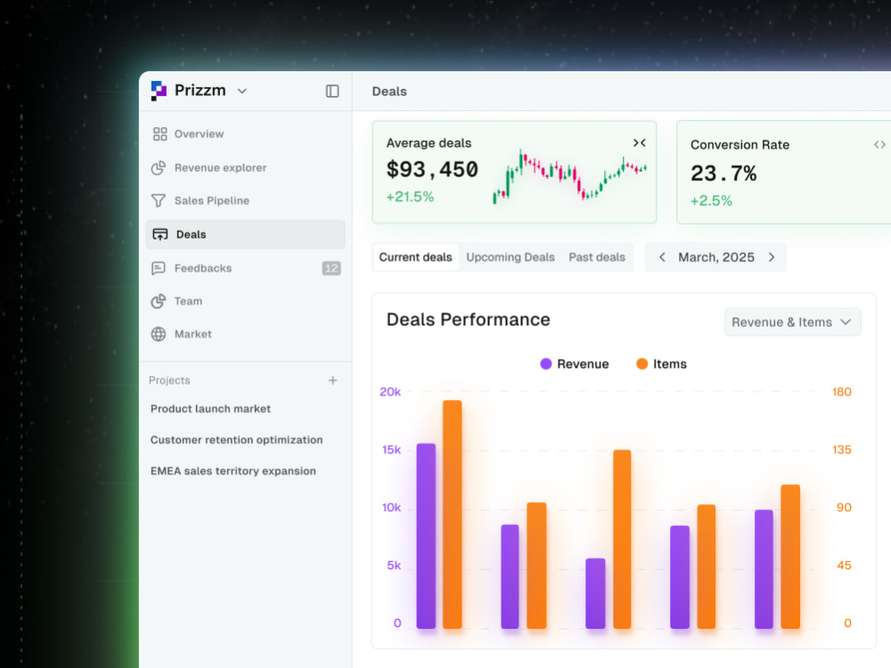
Task: Click the tallest orange Items bar
Action: tap(453, 514)
